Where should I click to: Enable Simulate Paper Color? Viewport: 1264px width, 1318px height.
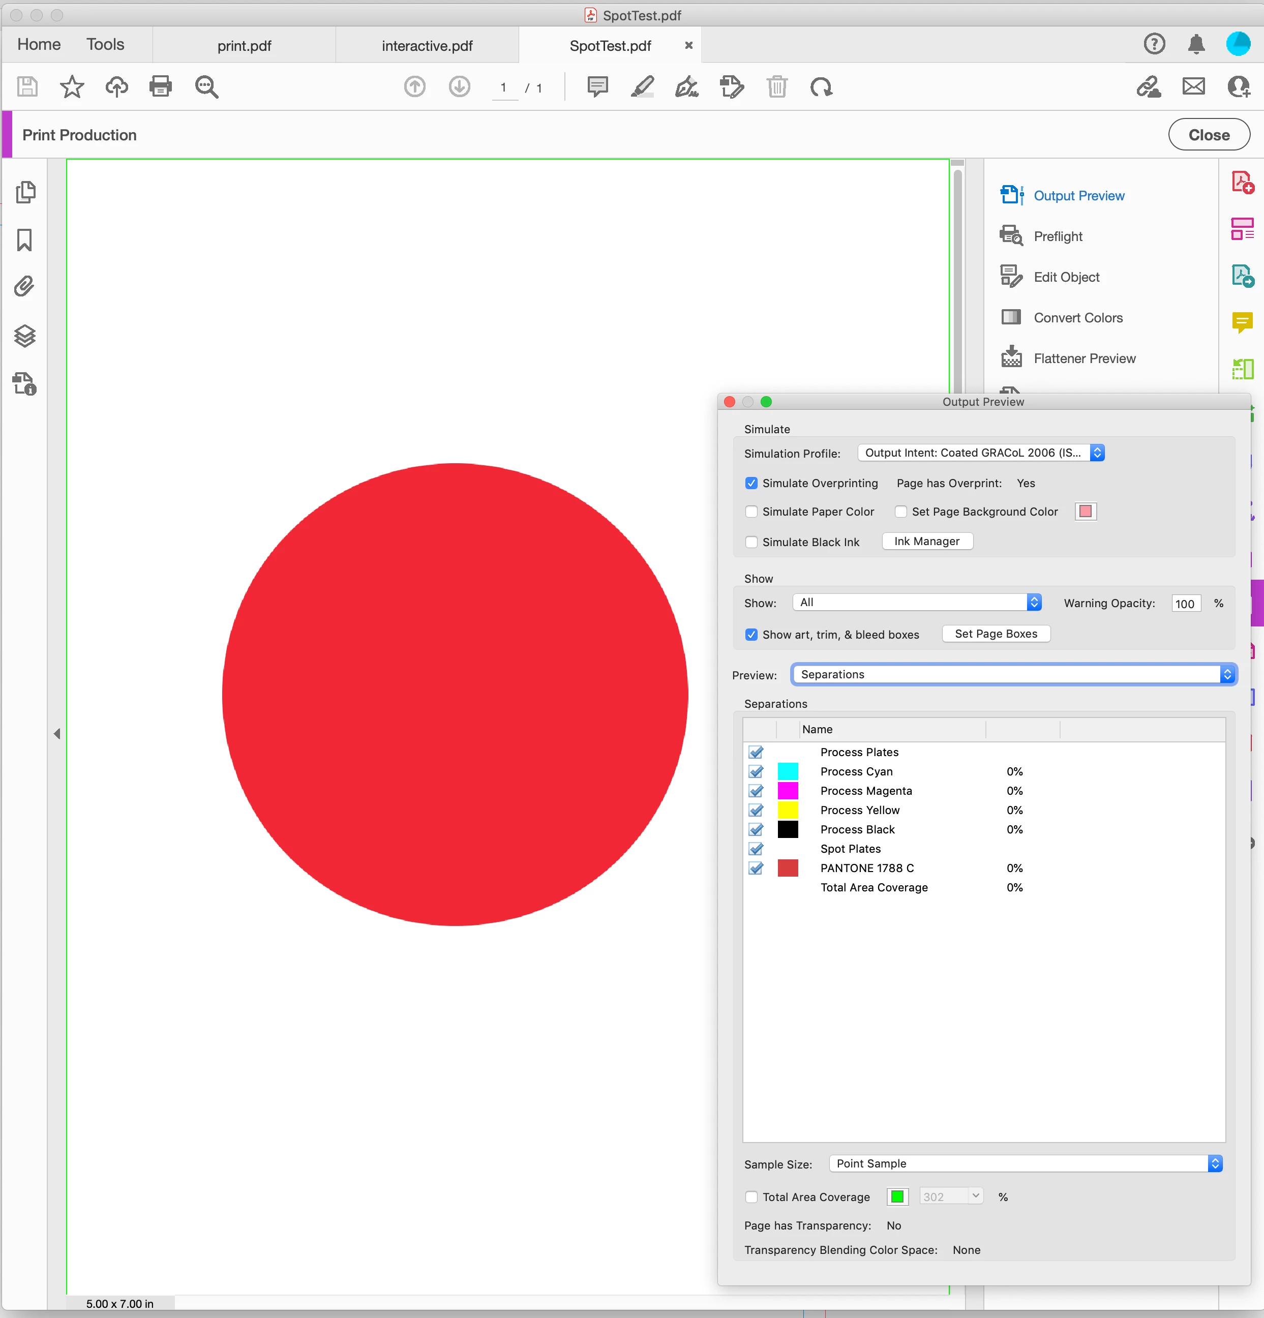pos(751,512)
